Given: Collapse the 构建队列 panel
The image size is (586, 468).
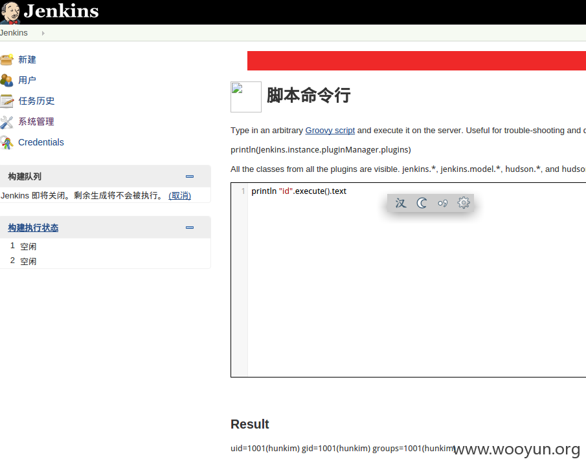Looking at the screenshot, I should (190, 176).
